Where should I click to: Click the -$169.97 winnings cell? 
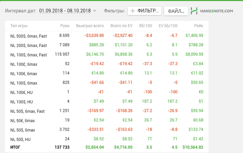95,111
